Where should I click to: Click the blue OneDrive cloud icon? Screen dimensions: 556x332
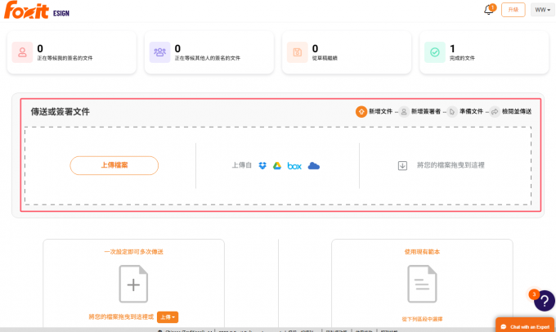pyautogui.click(x=313, y=165)
